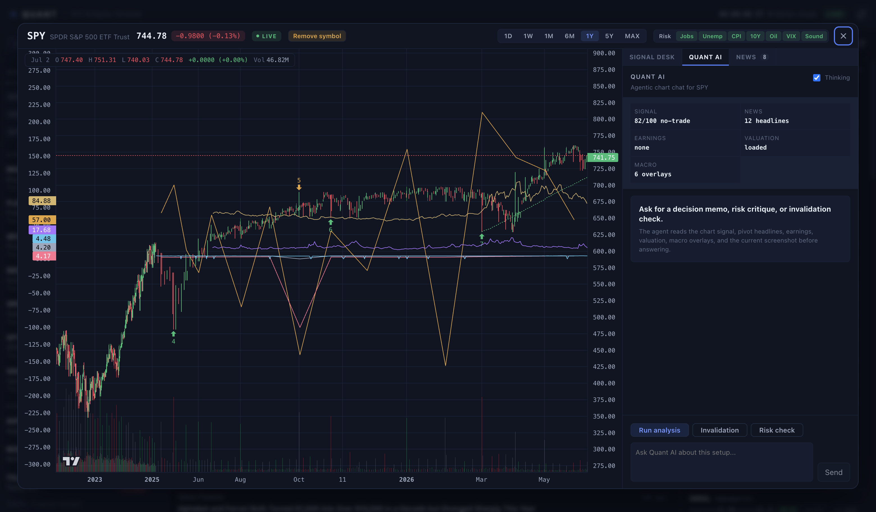Click the SIGNAL 82/100 no-trade card
Screen dimensions: 876x512
click(x=685, y=116)
